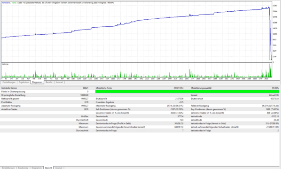Image resolution: width=282 pixels, height=169 pixels.
Task: Switch to Bericht tab under the chart
Action: 49,82
